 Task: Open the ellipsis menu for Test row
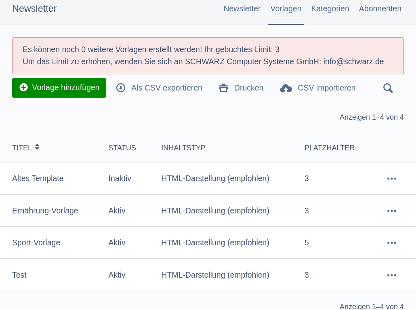click(392, 275)
